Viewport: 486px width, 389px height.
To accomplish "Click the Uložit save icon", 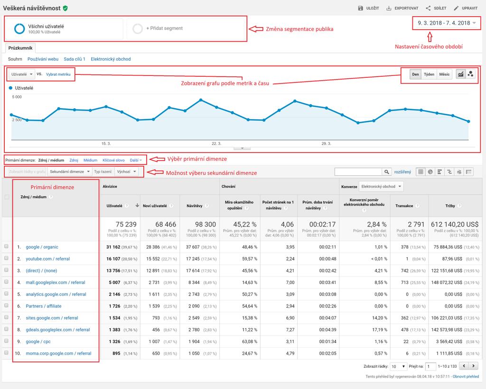I will tap(361, 9).
